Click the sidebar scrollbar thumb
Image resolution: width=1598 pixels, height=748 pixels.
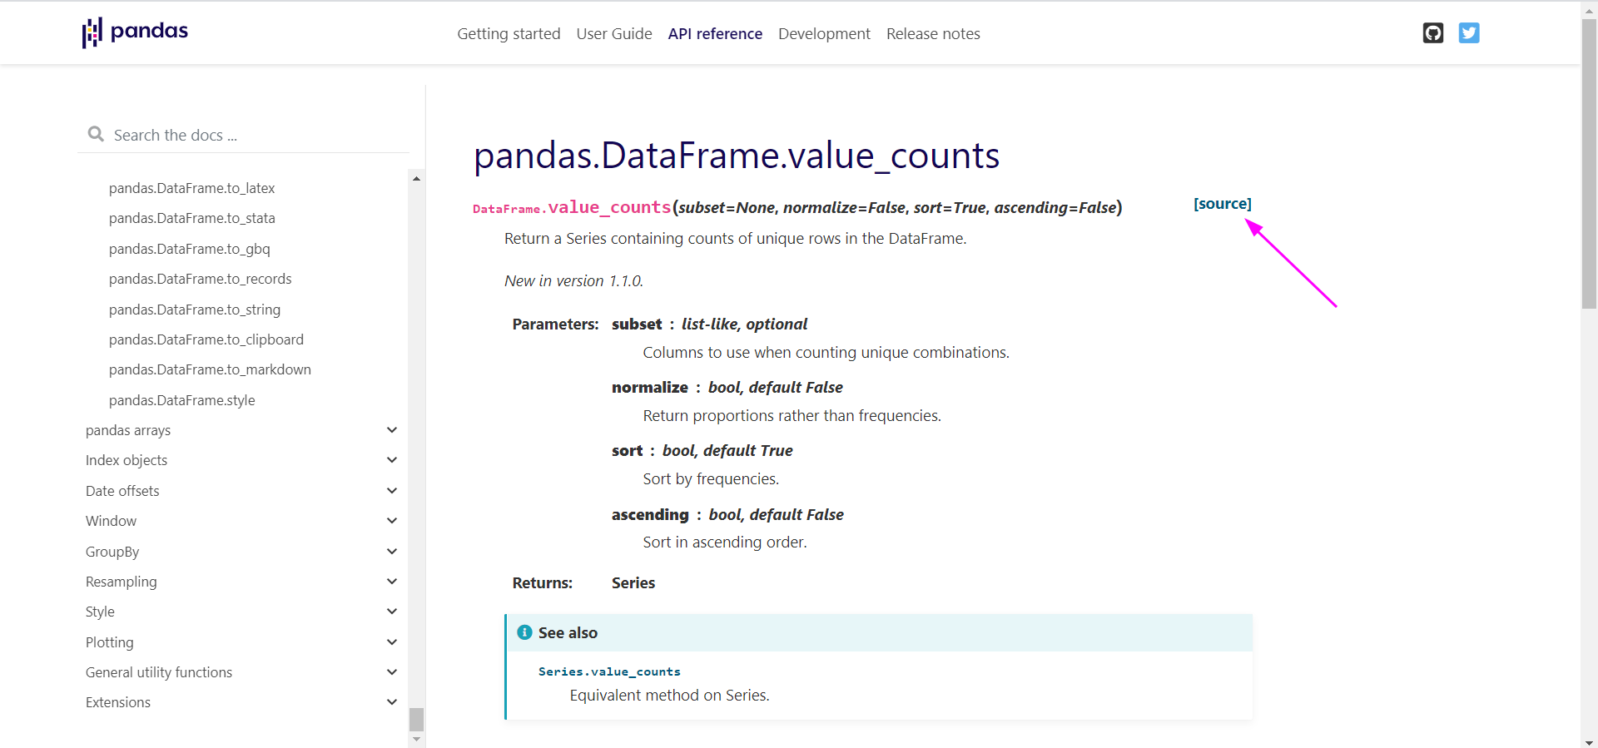coord(417,719)
